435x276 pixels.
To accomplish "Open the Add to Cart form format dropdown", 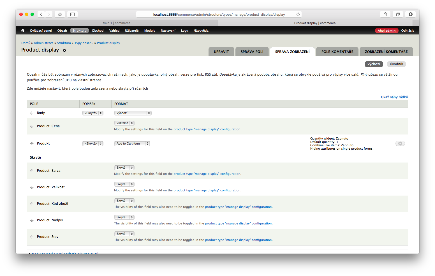I will pos(132,144).
